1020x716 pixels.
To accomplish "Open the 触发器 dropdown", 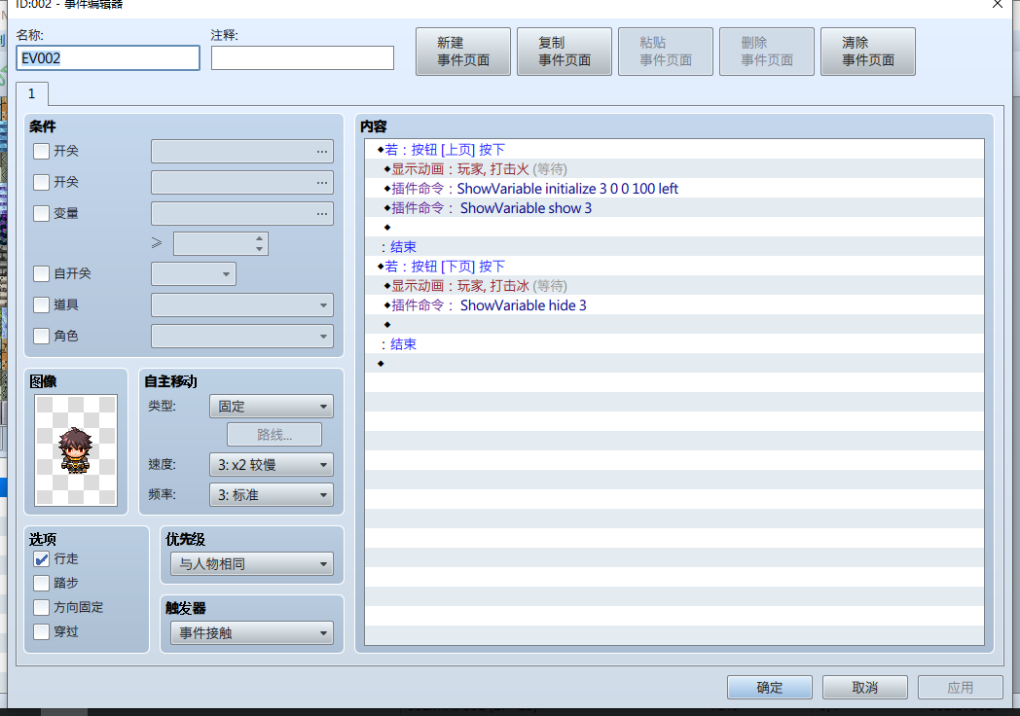I will pos(252,632).
